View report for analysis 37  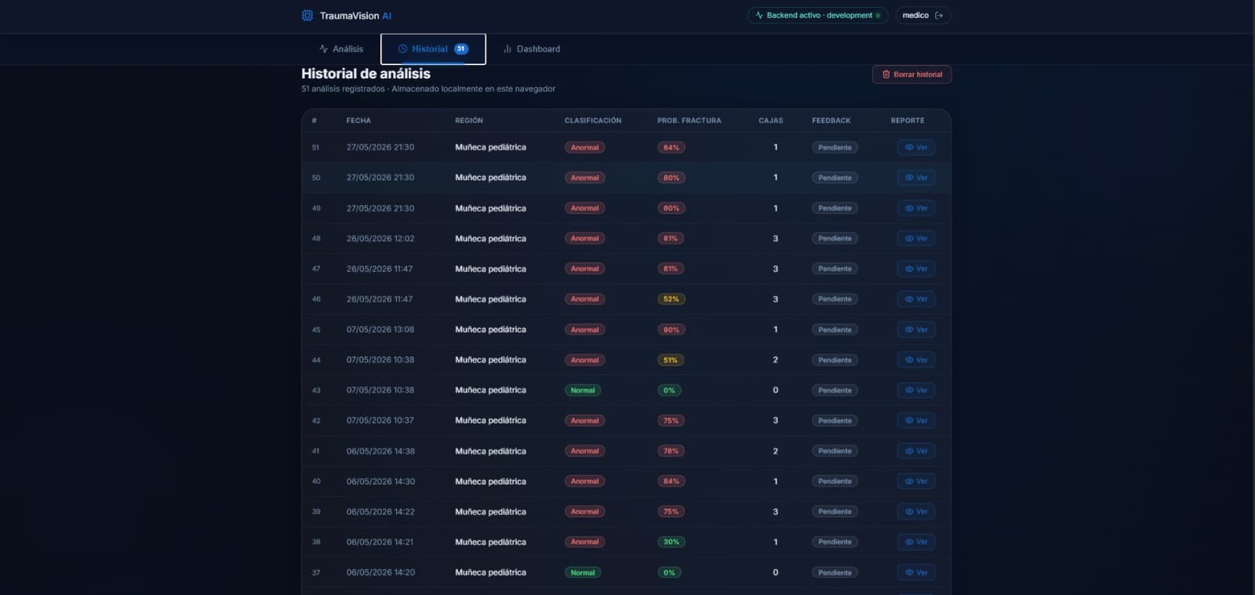pyautogui.click(x=916, y=572)
